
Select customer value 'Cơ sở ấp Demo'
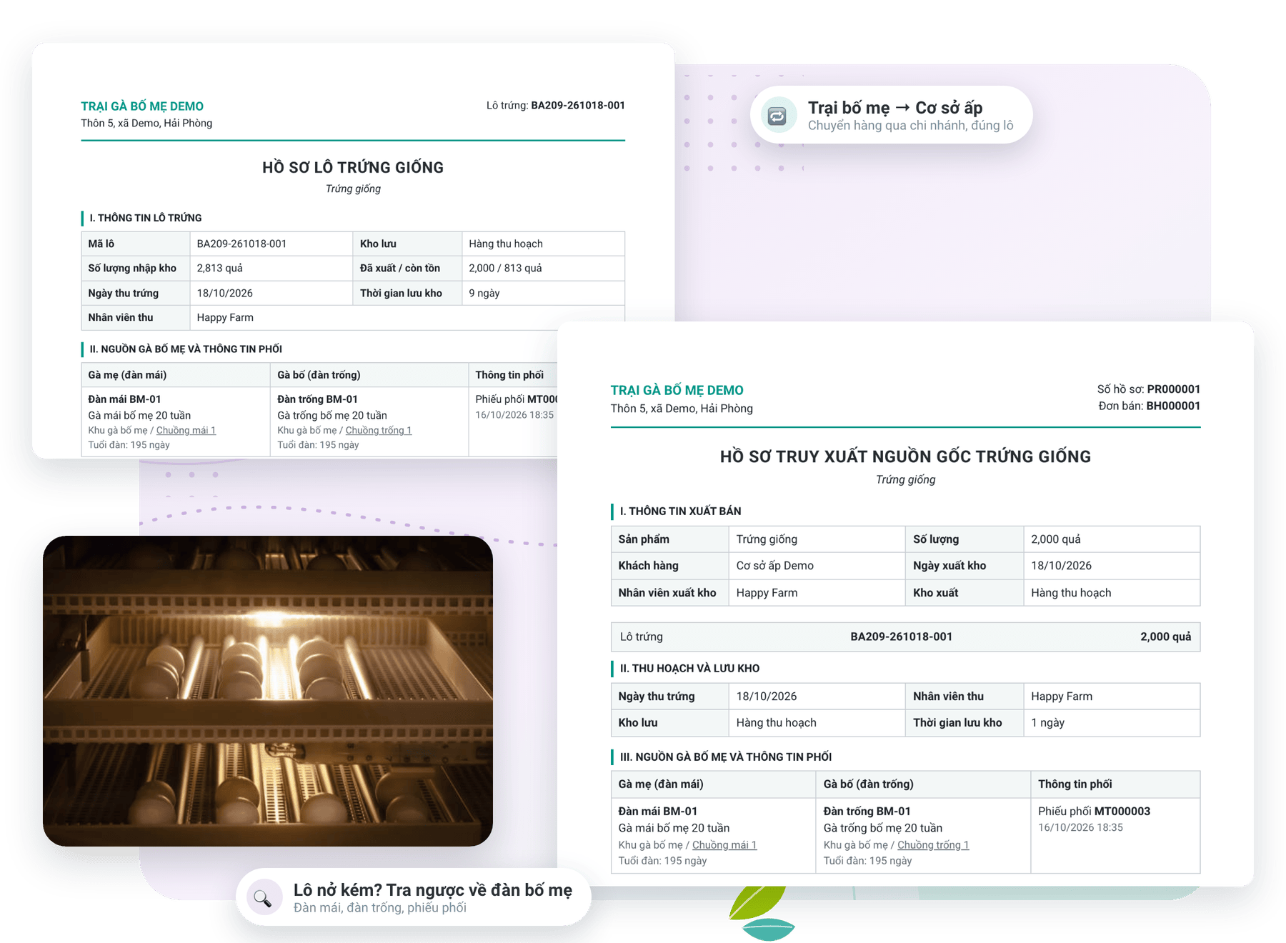775,565
